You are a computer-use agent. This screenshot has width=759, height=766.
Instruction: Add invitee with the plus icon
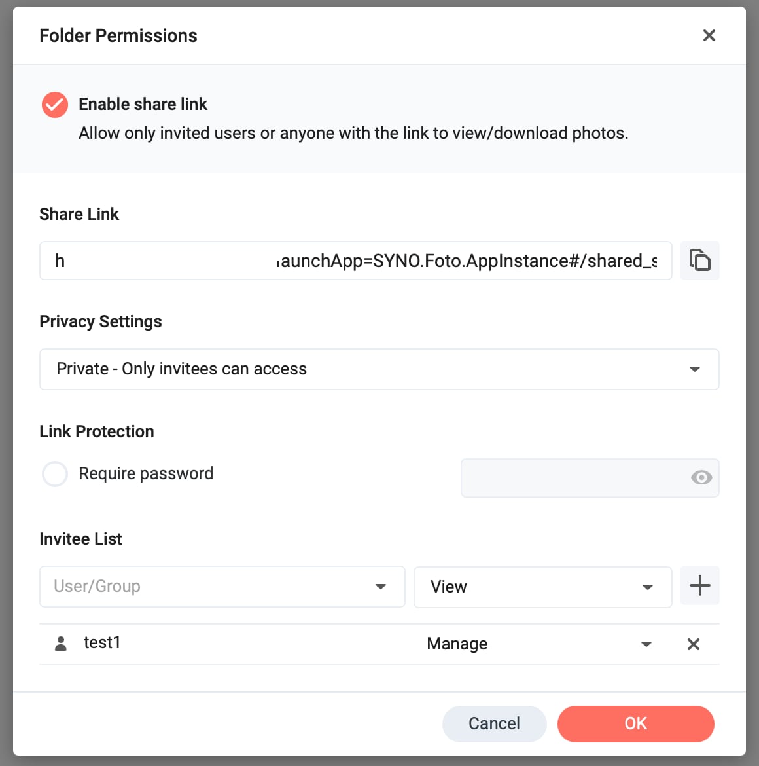point(699,585)
